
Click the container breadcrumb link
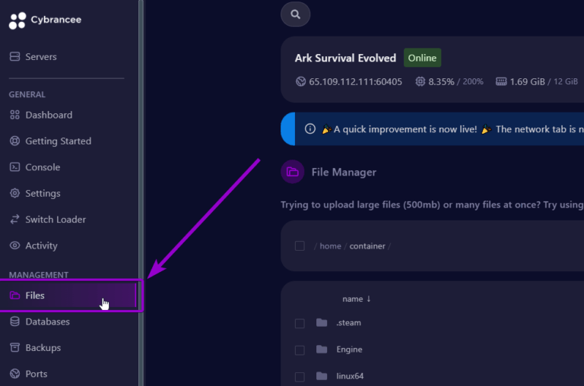click(367, 246)
